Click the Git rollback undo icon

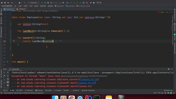pyautogui.click(x=87, y=3)
